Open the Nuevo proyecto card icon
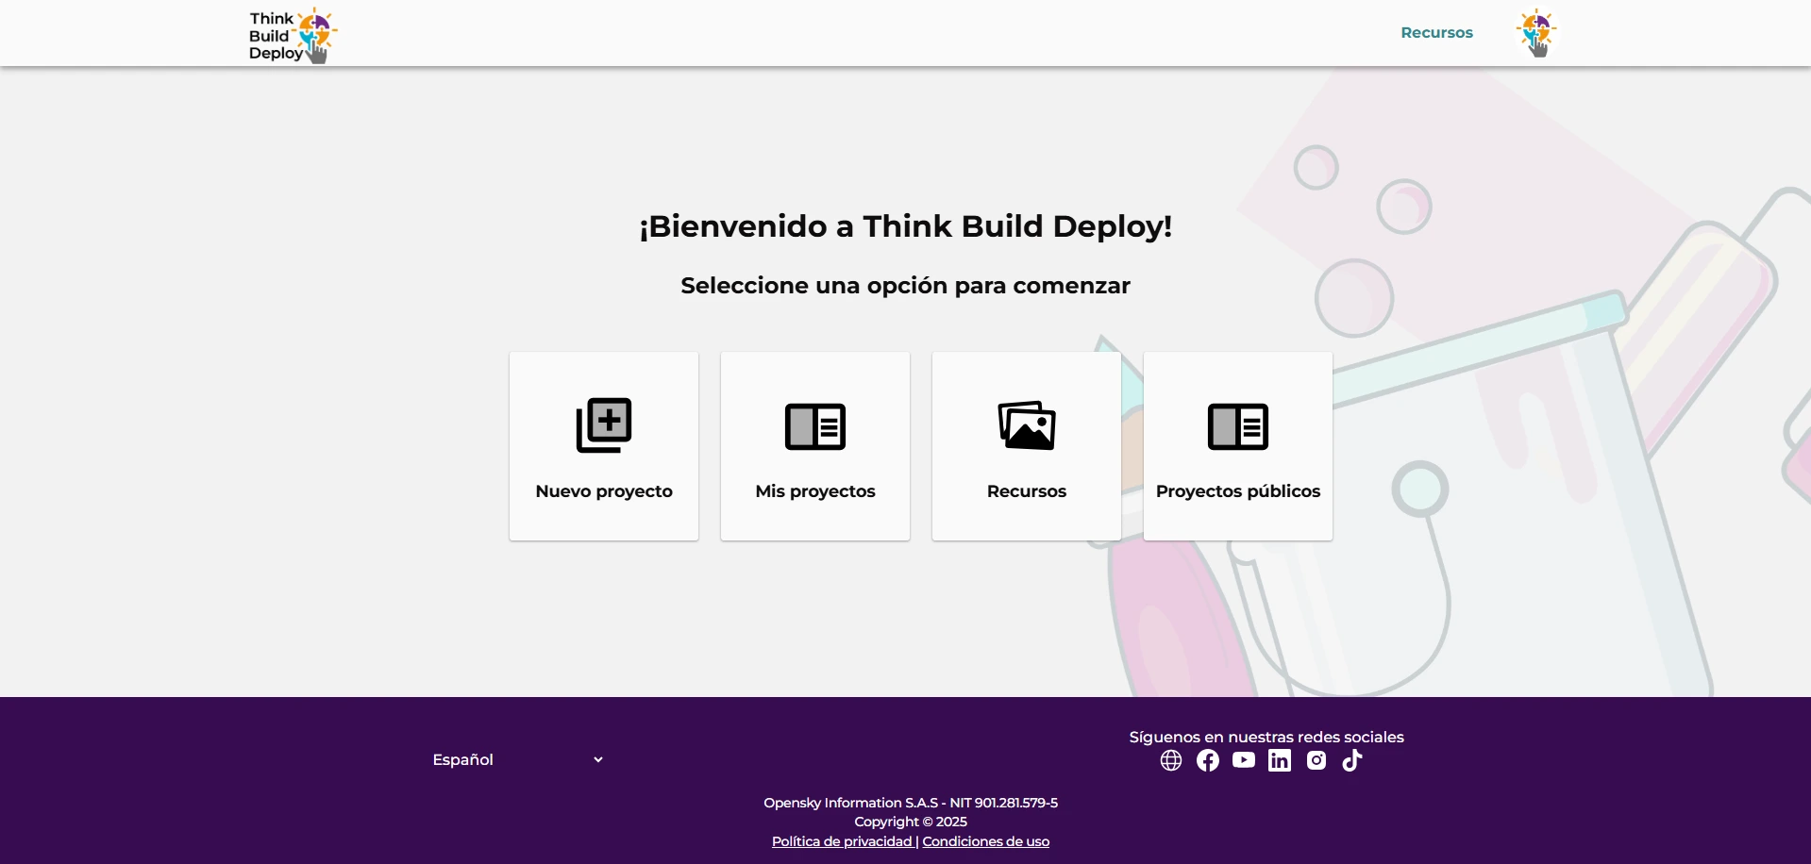 tap(604, 424)
